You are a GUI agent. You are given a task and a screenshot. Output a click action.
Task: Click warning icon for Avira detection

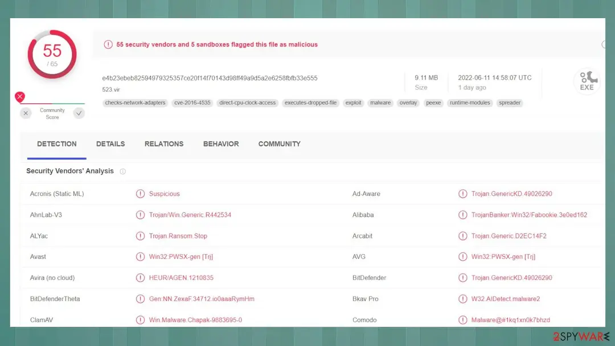(x=140, y=278)
